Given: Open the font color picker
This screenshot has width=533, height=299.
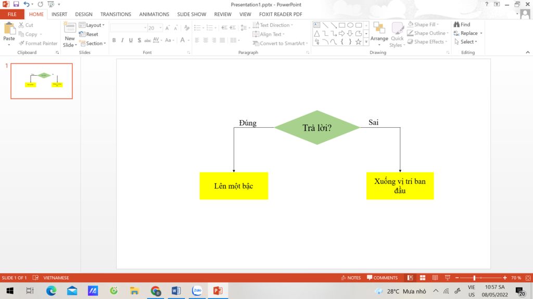Looking at the screenshot, I should (188, 40).
